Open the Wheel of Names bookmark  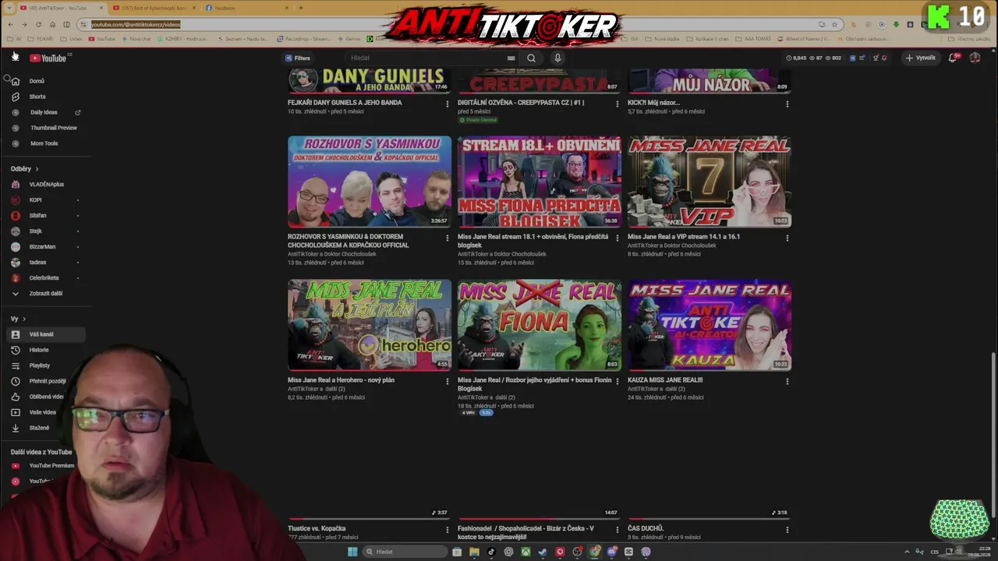[x=804, y=38]
